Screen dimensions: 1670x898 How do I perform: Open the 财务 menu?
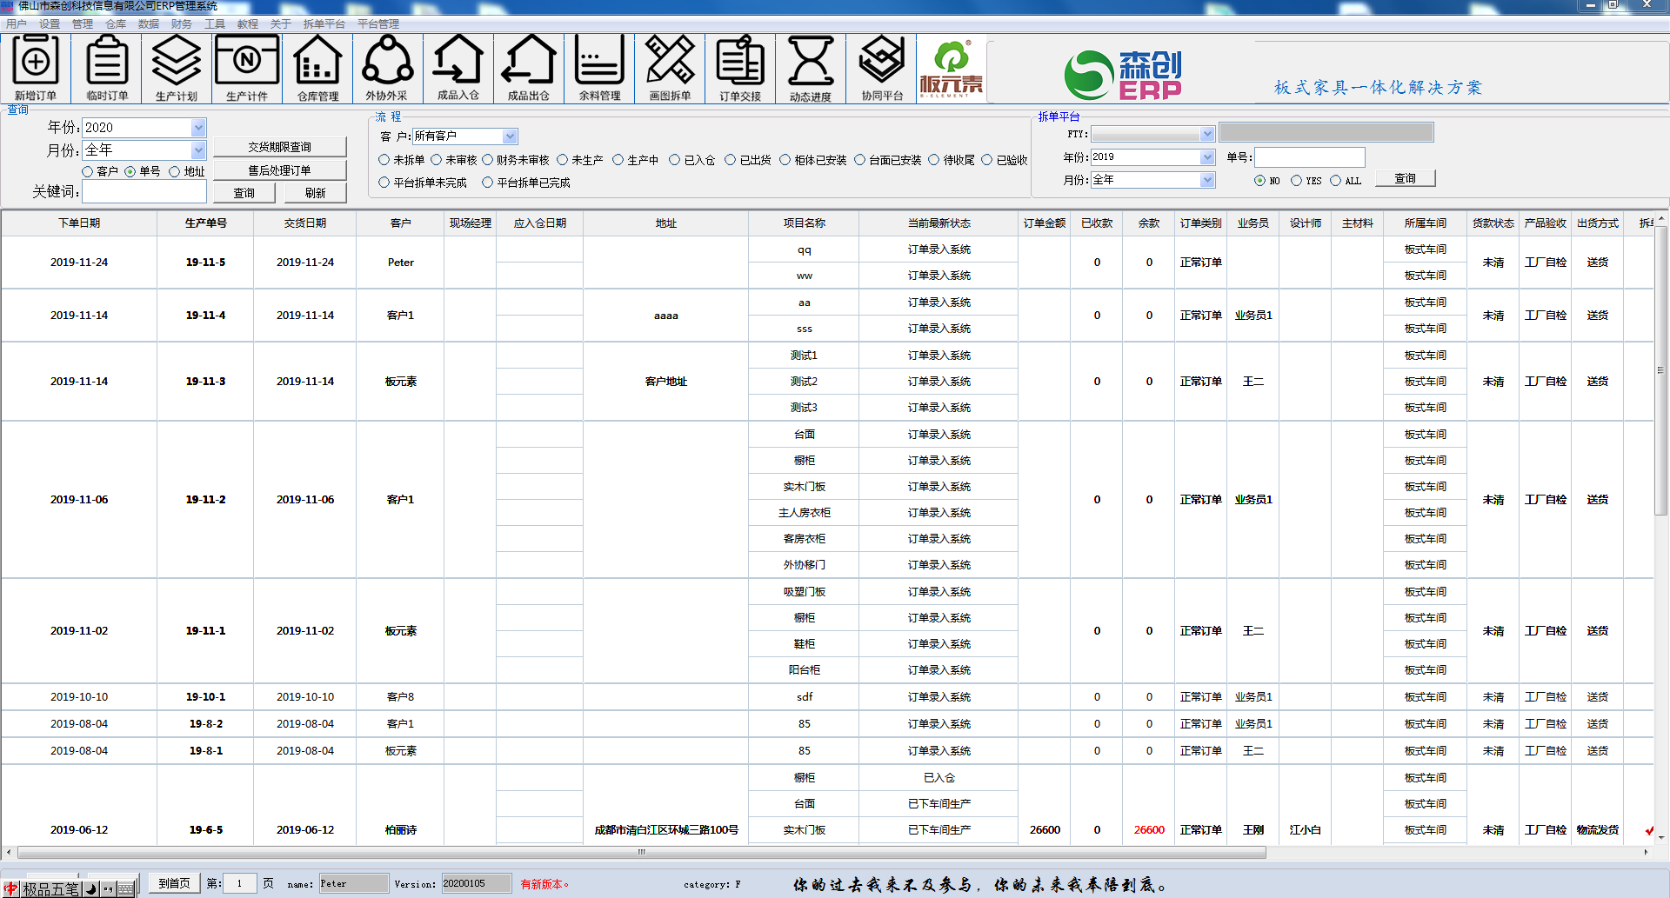pyautogui.click(x=182, y=24)
